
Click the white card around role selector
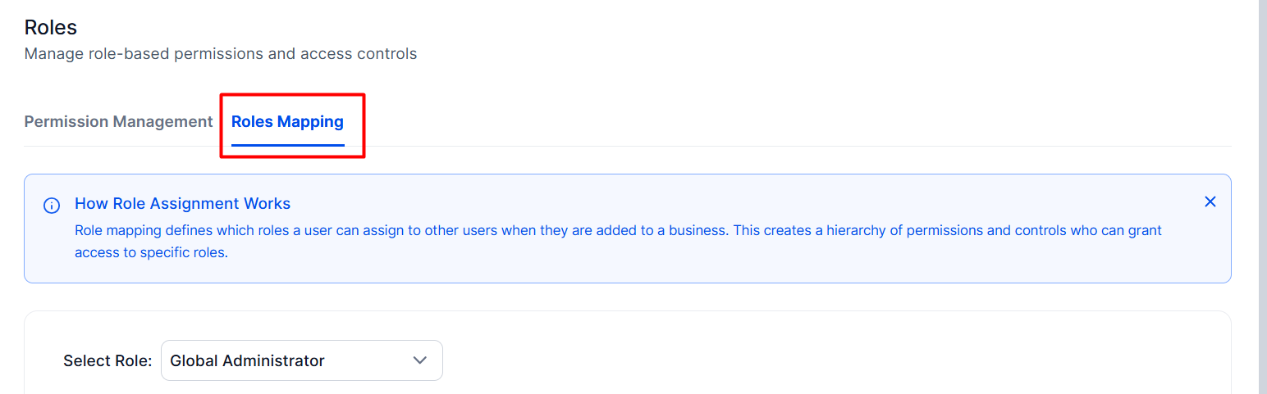[x=628, y=353]
